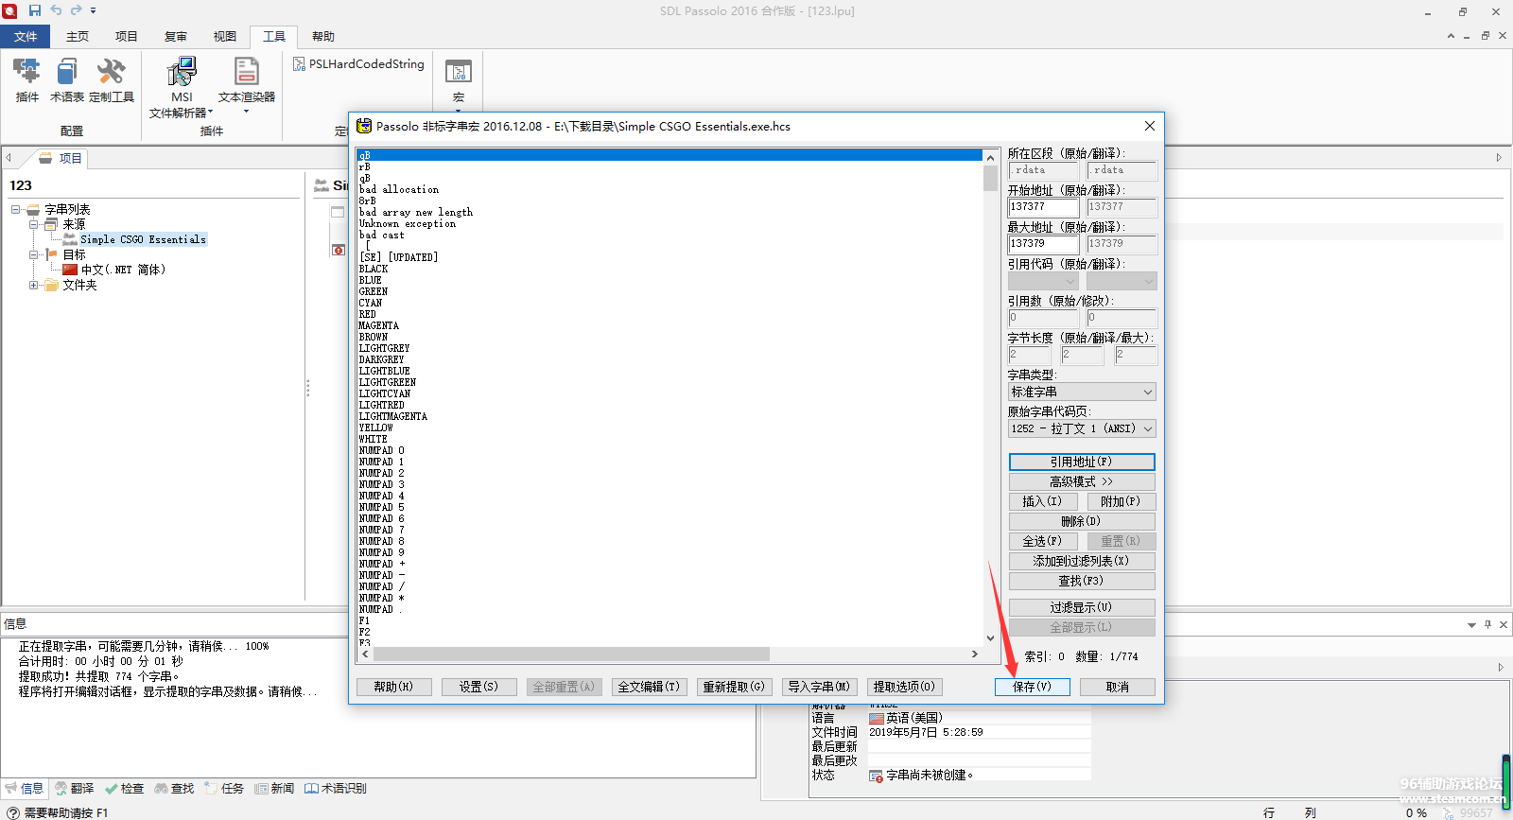
Task: Switch to the 主页 ribbon tab
Action: (78, 37)
